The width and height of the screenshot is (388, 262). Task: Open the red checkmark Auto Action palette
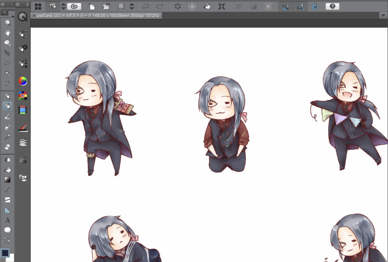coord(23,128)
